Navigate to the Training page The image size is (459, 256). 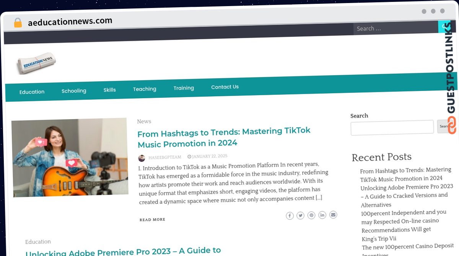tap(184, 88)
